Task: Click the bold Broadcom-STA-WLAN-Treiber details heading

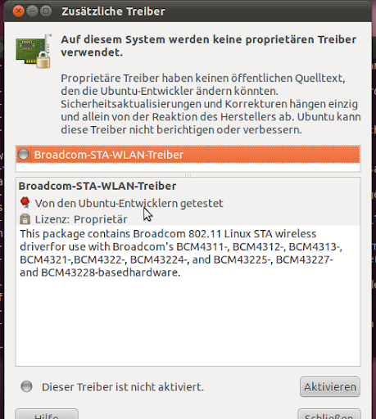Action: click(x=97, y=186)
